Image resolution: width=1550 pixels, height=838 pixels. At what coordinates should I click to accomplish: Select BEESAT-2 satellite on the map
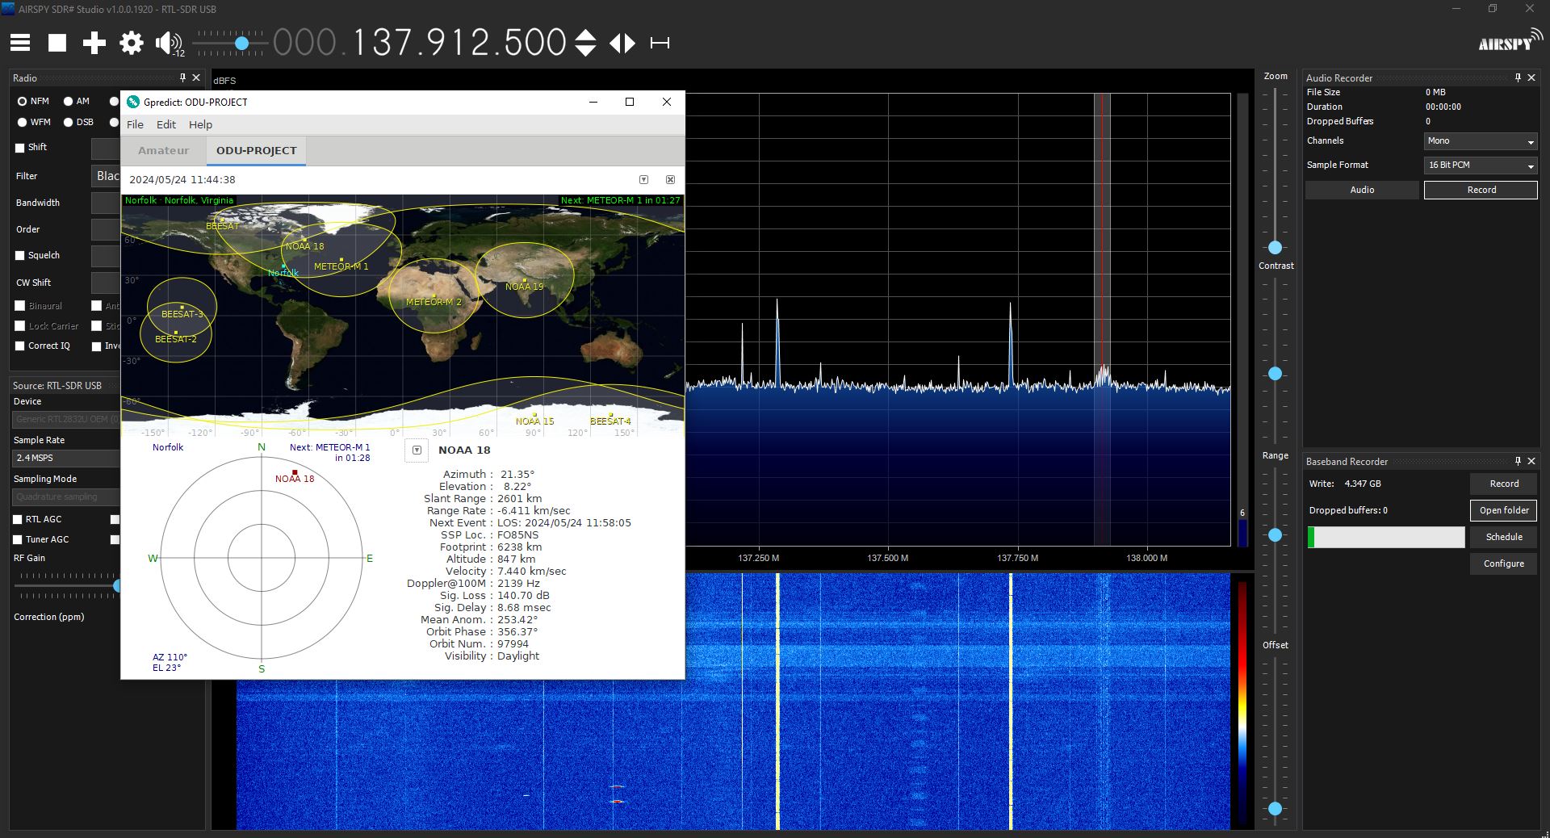176,338
